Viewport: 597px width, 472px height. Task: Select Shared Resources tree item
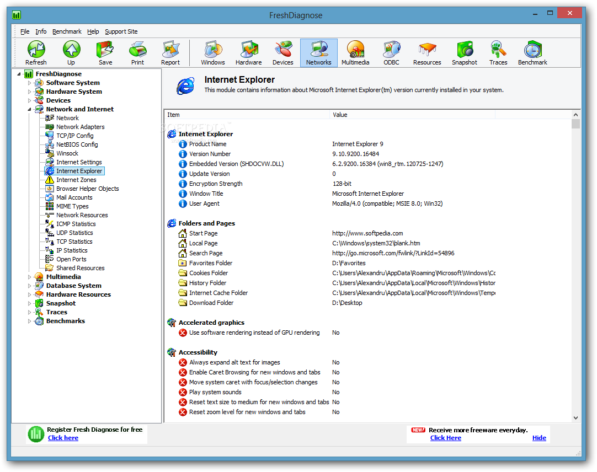(x=81, y=267)
